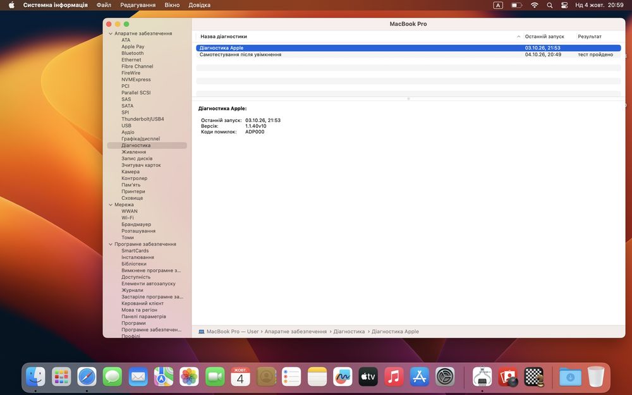Screen dimensions: 632x395
Task: Launch FaceTime from the Dock
Action: point(215,377)
